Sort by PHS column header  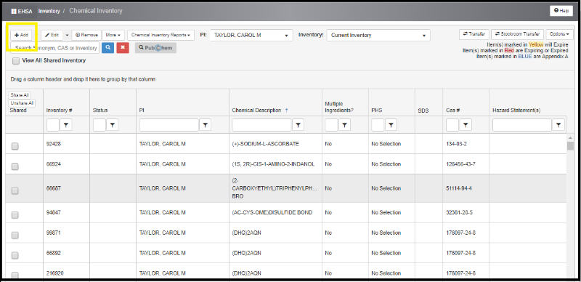click(377, 110)
